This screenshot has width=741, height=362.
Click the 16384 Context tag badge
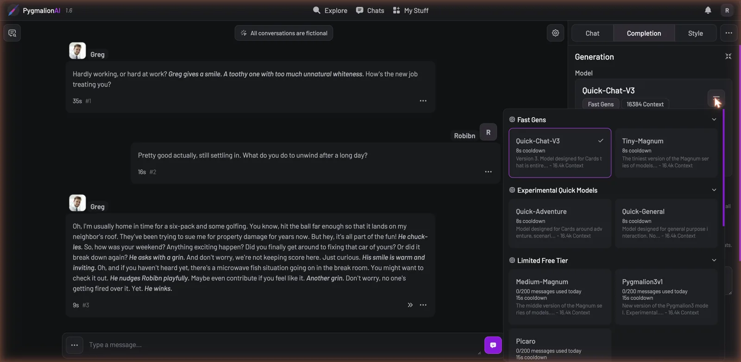pyautogui.click(x=645, y=104)
